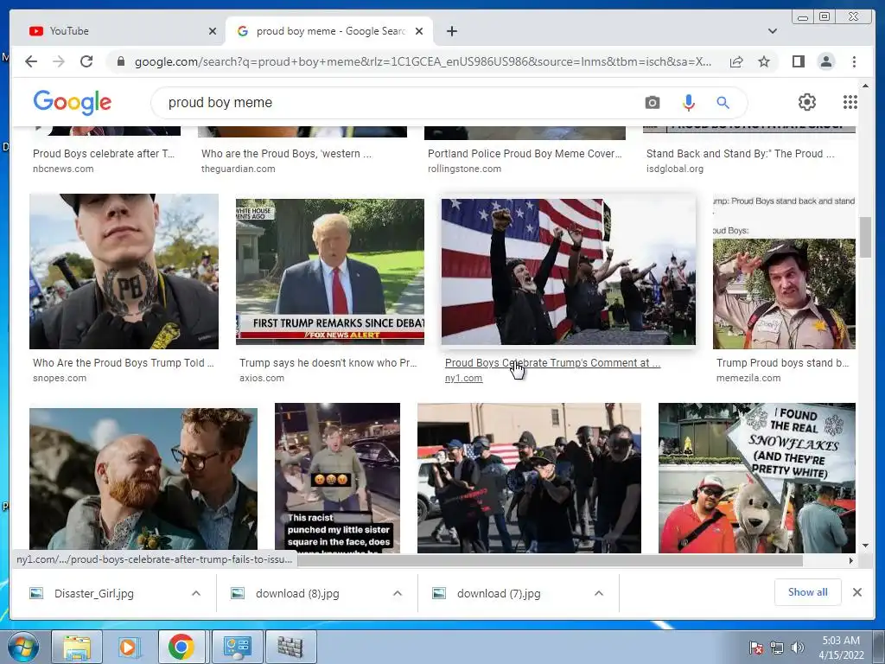Close the proud boy meme Google tab
Viewport: 885px width, 664px height.
(x=419, y=31)
